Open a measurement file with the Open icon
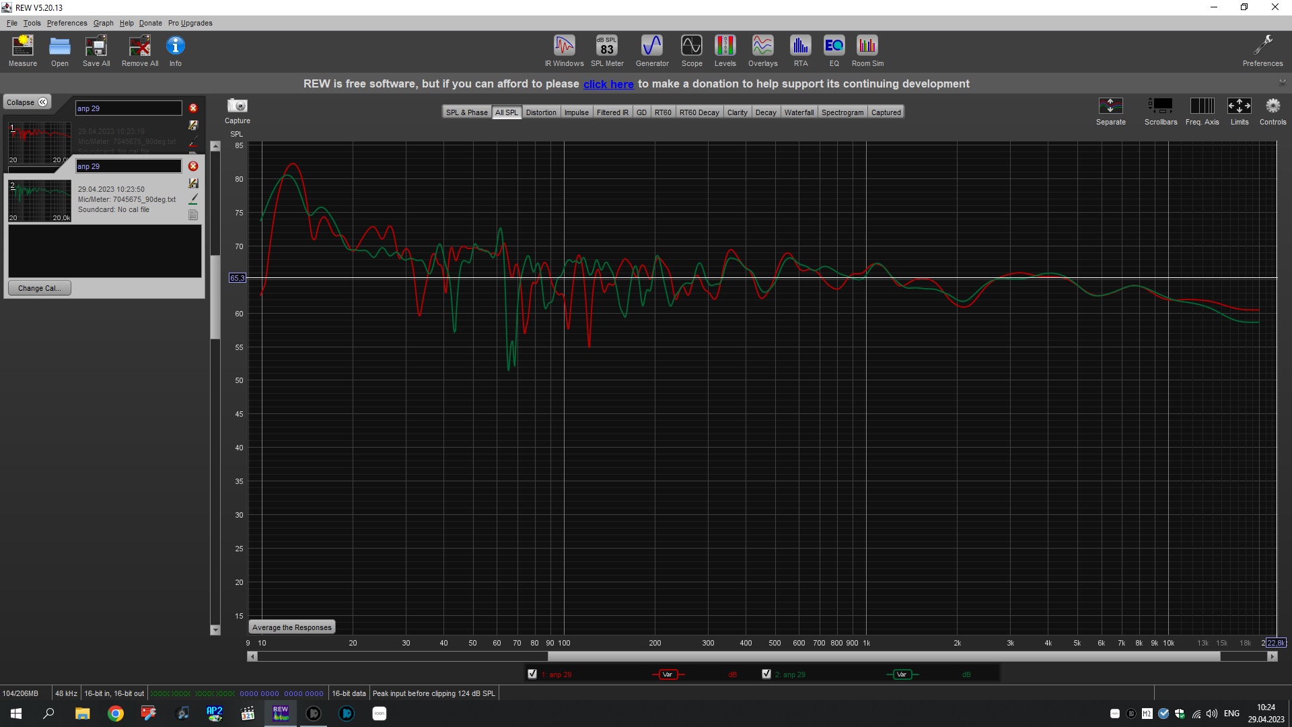The image size is (1292, 727). point(60,51)
